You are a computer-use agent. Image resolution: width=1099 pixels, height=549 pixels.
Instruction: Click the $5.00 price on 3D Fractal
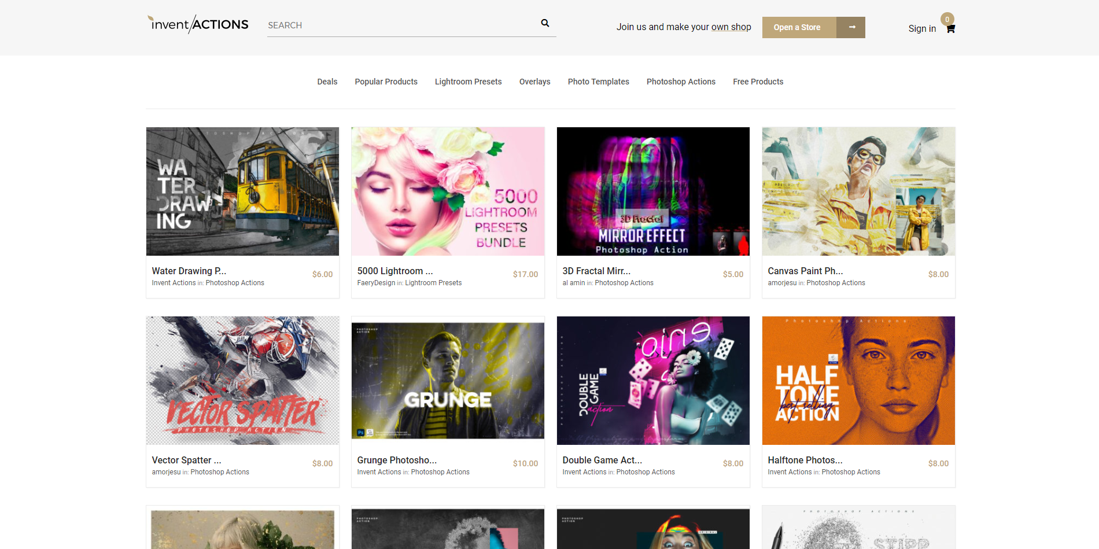click(x=733, y=274)
